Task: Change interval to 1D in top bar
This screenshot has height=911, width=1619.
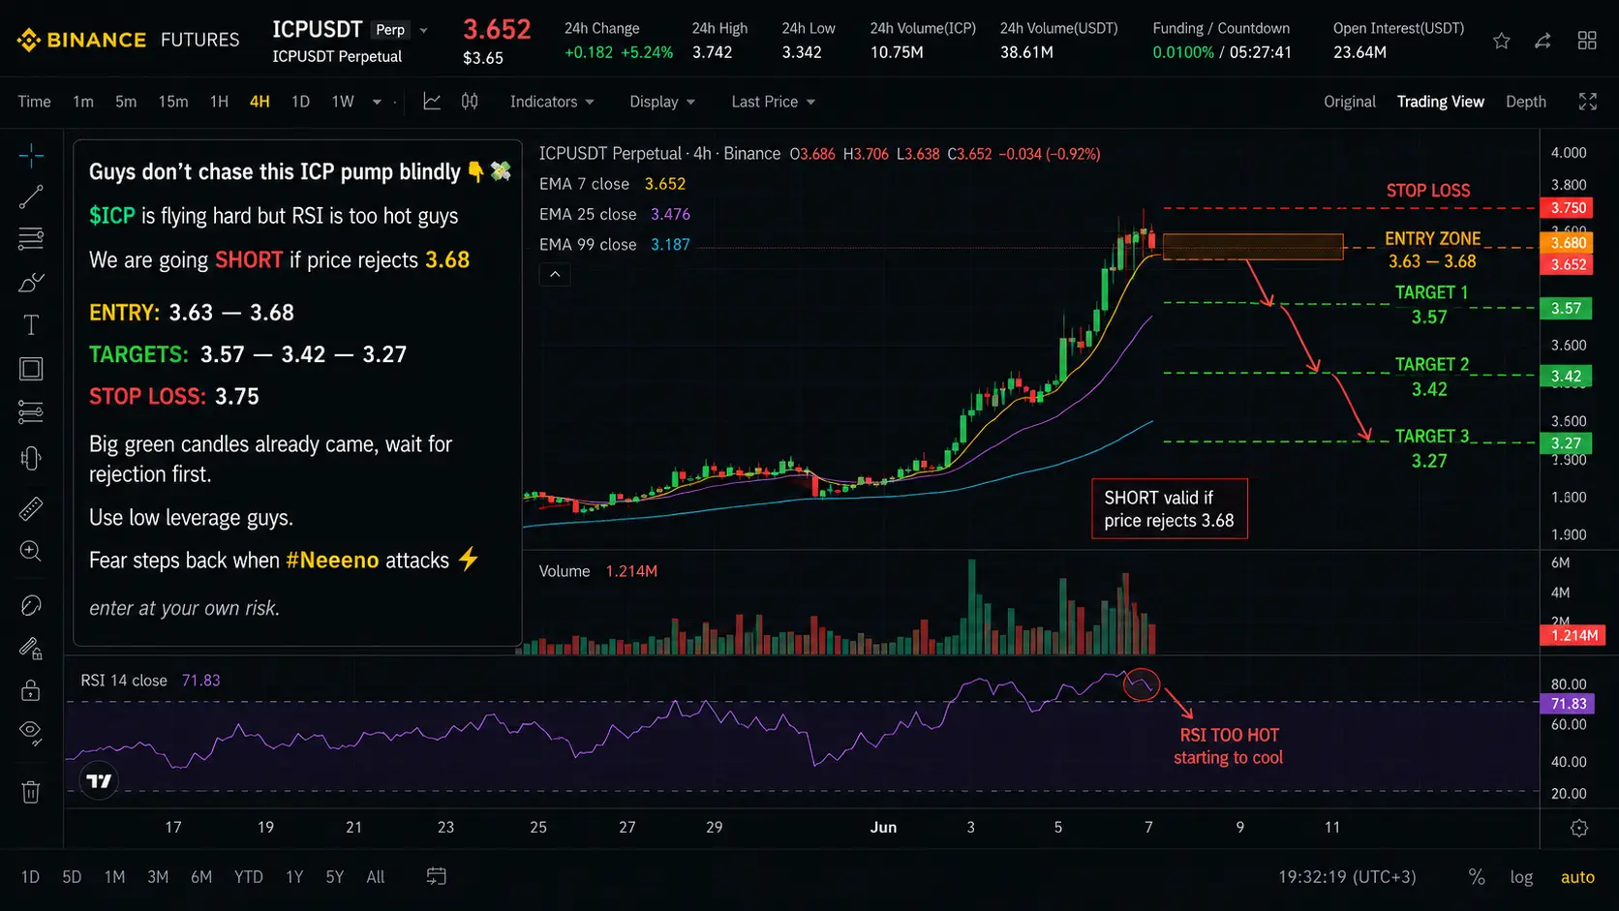Action: pos(301,102)
